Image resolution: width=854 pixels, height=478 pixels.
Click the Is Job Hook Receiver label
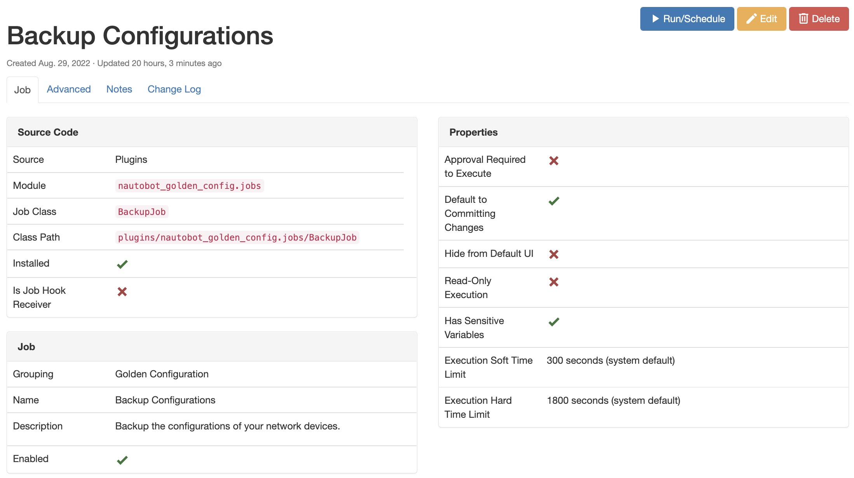tap(39, 298)
